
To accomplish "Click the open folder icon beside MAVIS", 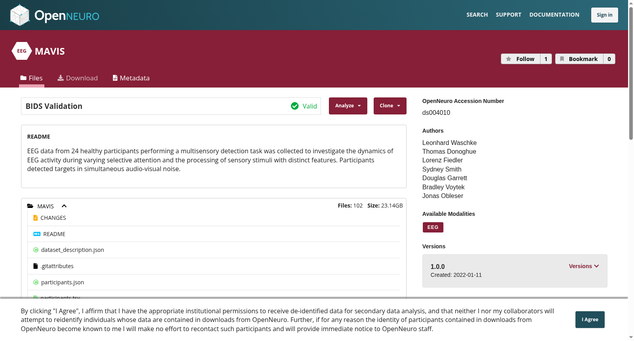I will click(30, 206).
